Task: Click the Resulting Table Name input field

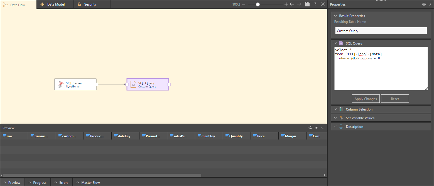Action: click(x=381, y=31)
